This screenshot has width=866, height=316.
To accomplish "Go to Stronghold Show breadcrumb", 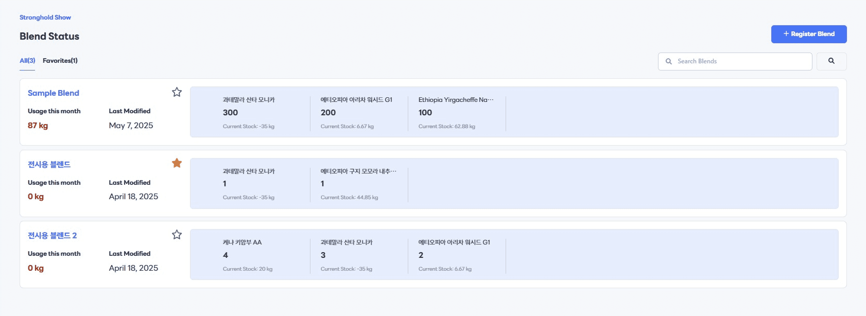I will click(x=45, y=17).
